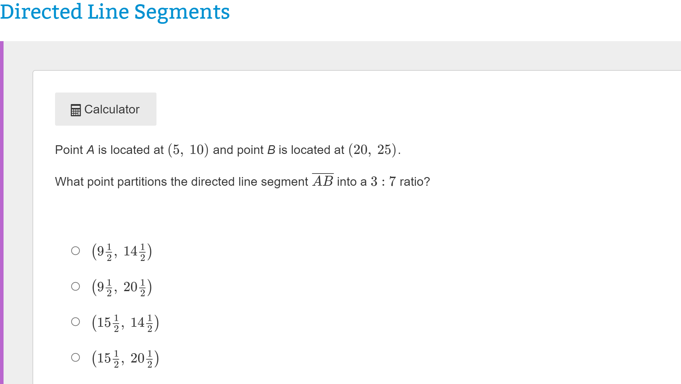Click the radio circle next to (15½, 14½)
This screenshot has width=681, height=384.
76,322
